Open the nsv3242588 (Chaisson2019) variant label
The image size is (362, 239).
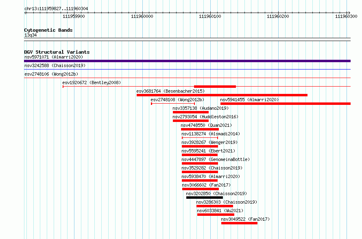click(x=55, y=65)
